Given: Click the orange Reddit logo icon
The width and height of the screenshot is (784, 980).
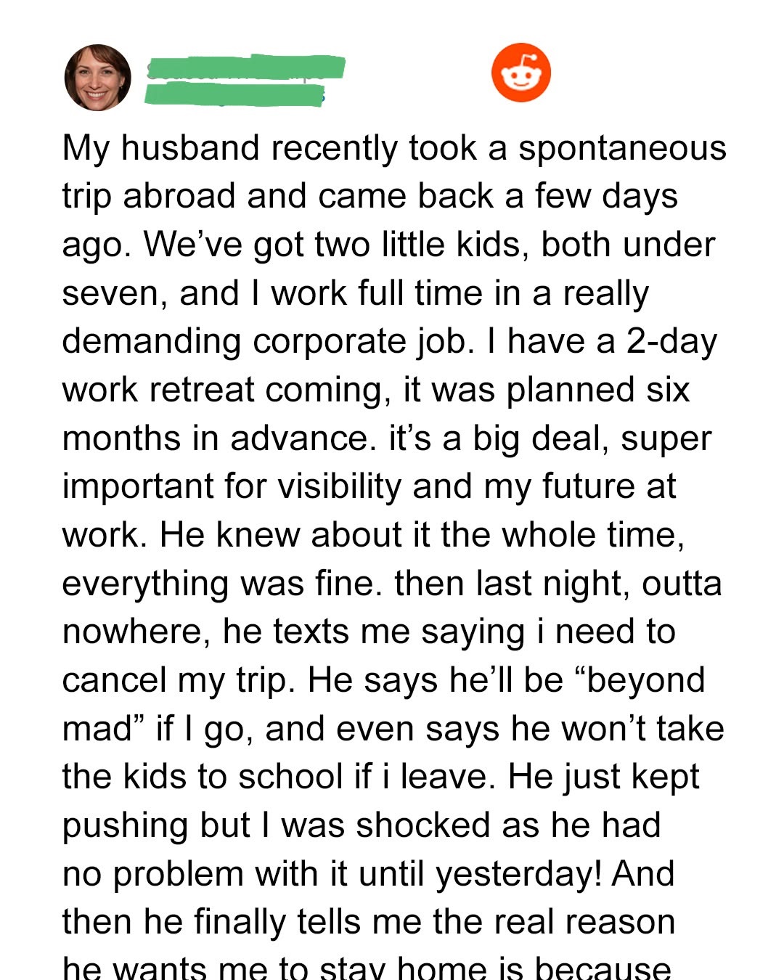Looking at the screenshot, I should 521,73.
